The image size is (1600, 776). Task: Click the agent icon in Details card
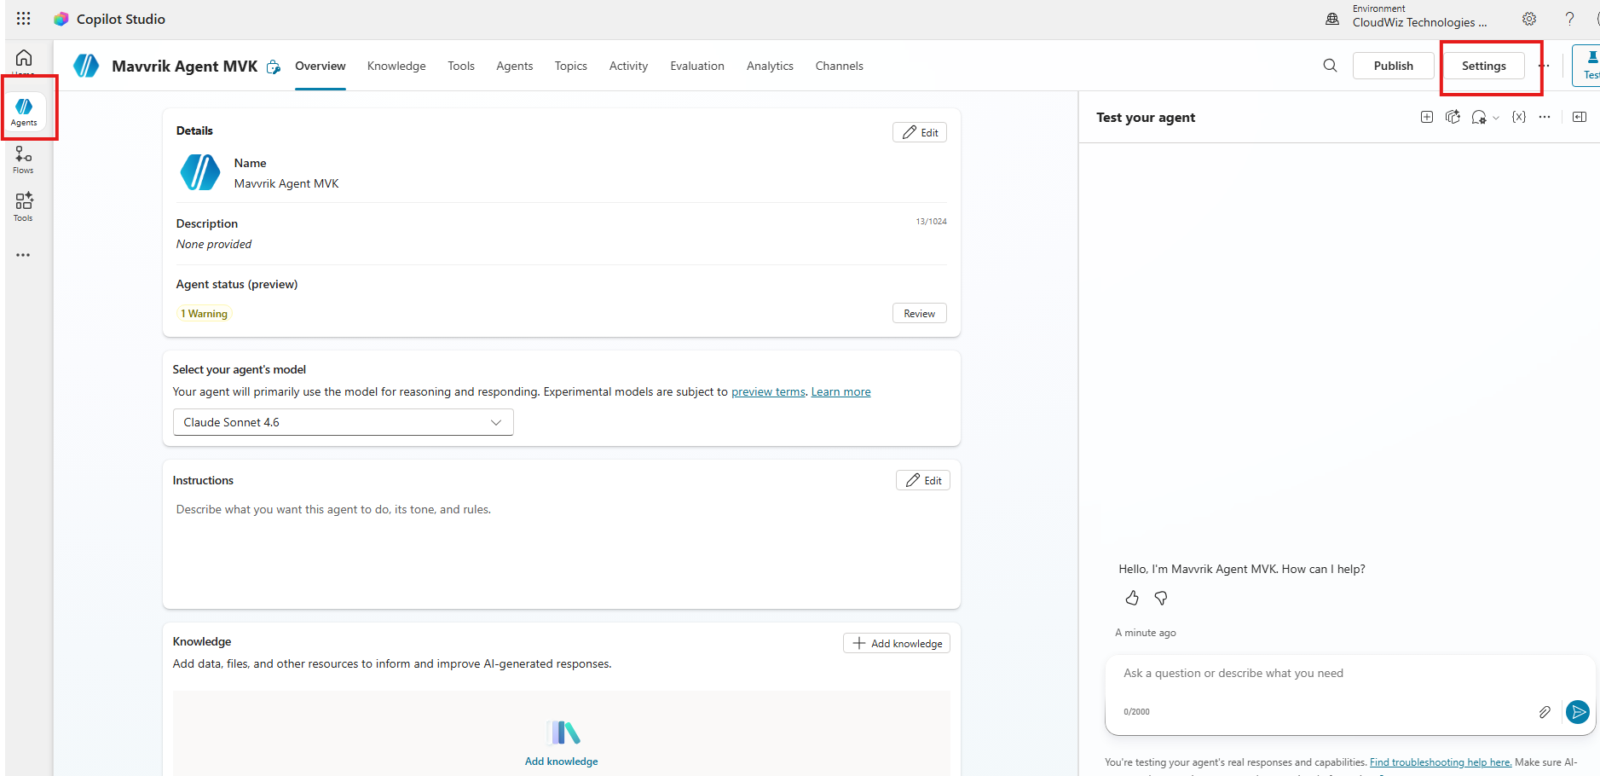200,172
